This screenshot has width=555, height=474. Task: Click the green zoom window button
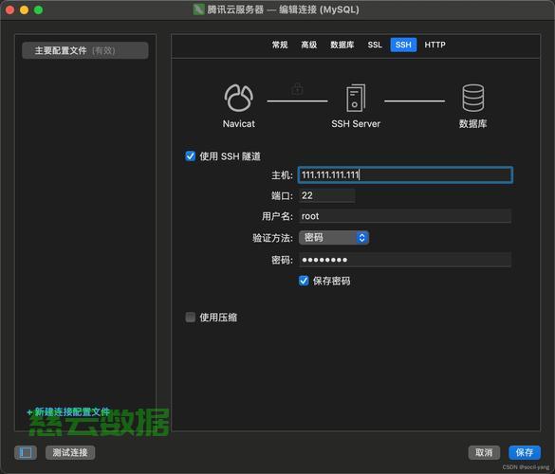click(x=38, y=9)
